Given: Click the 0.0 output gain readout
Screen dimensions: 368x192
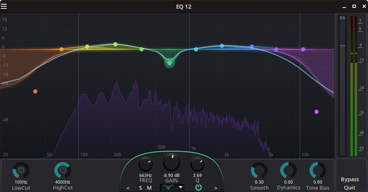Looking at the screenshot, I should pos(342,18).
